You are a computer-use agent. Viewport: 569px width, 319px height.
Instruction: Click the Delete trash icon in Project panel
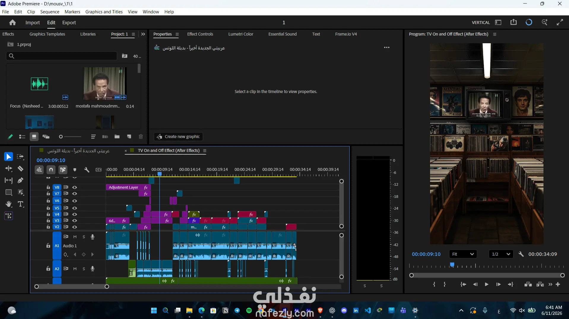(141, 137)
